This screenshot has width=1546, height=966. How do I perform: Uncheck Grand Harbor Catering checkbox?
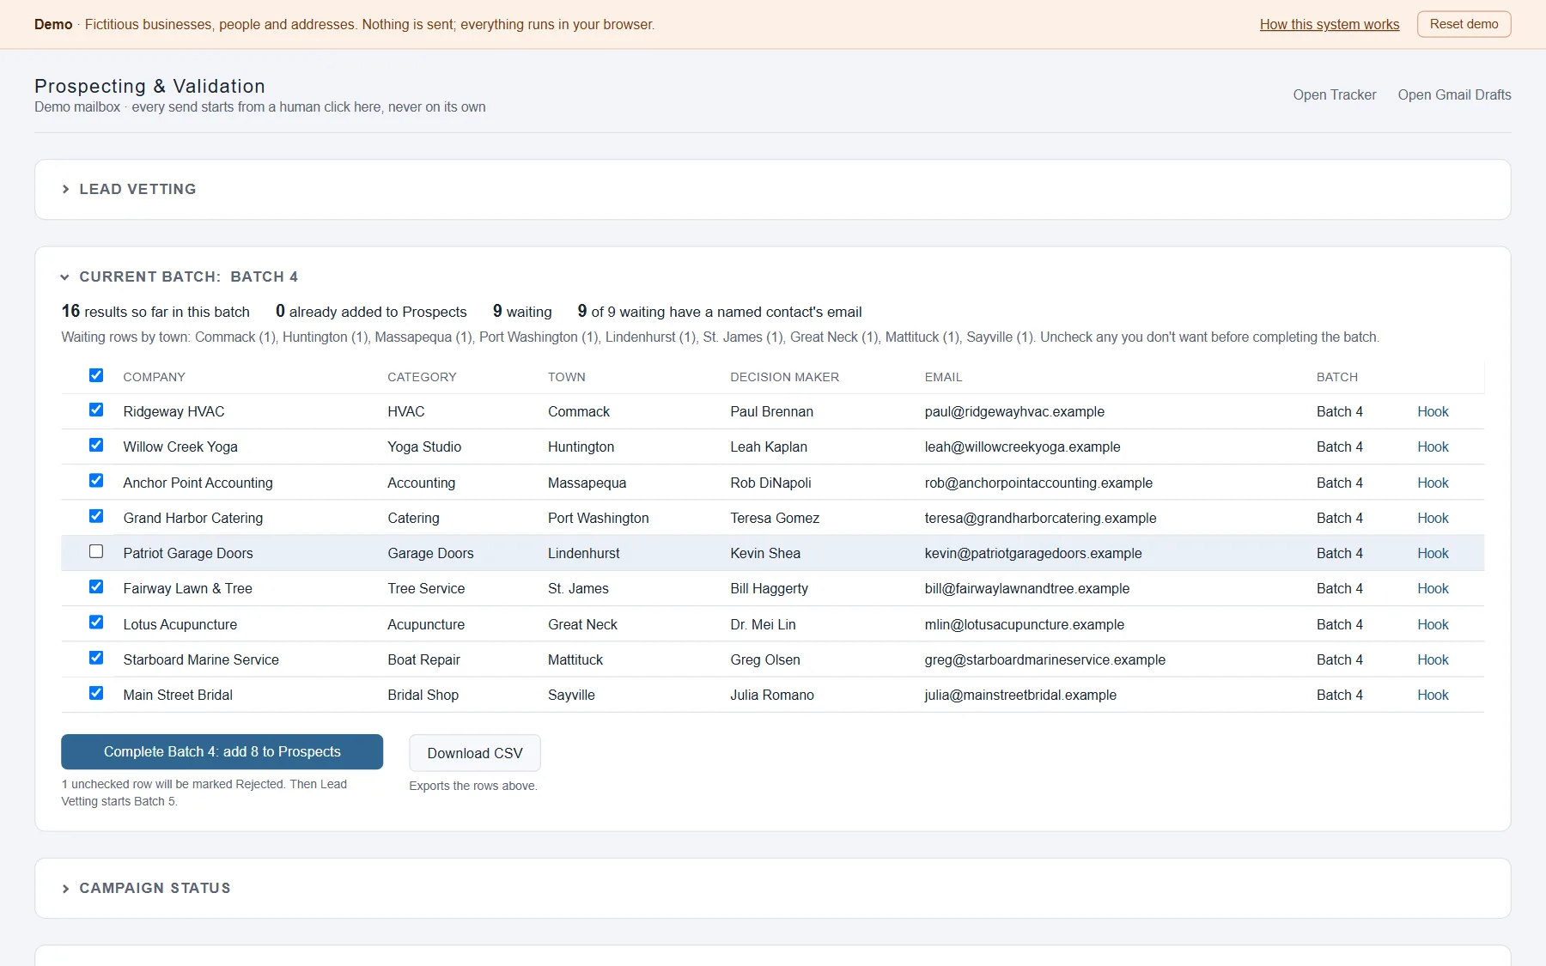96,516
